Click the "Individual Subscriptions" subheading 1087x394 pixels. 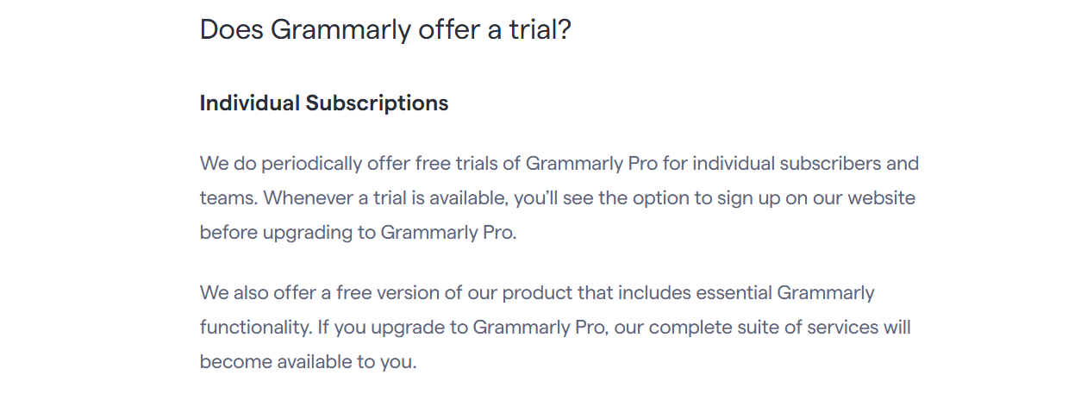click(x=324, y=103)
